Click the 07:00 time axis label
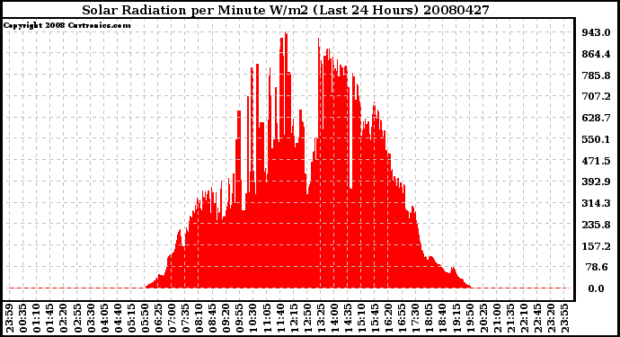 [172, 318]
